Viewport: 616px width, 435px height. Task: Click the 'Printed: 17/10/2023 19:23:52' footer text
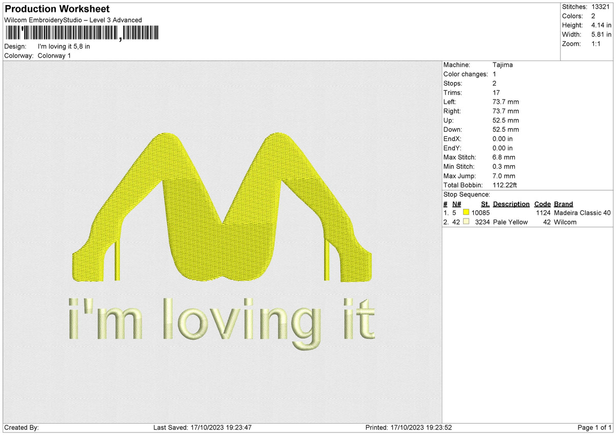click(x=409, y=427)
